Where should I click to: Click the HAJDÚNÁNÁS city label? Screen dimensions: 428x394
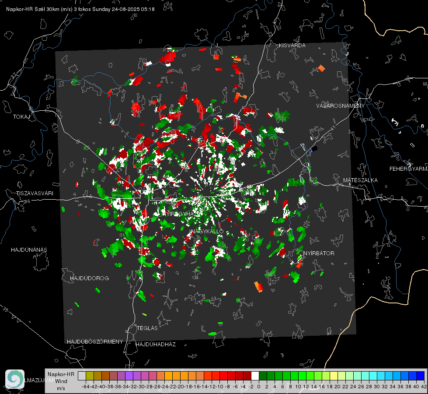click(x=29, y=250)
